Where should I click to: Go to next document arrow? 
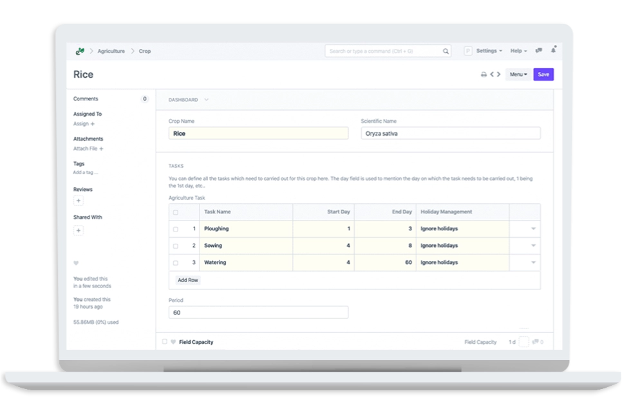pos(498,74)
